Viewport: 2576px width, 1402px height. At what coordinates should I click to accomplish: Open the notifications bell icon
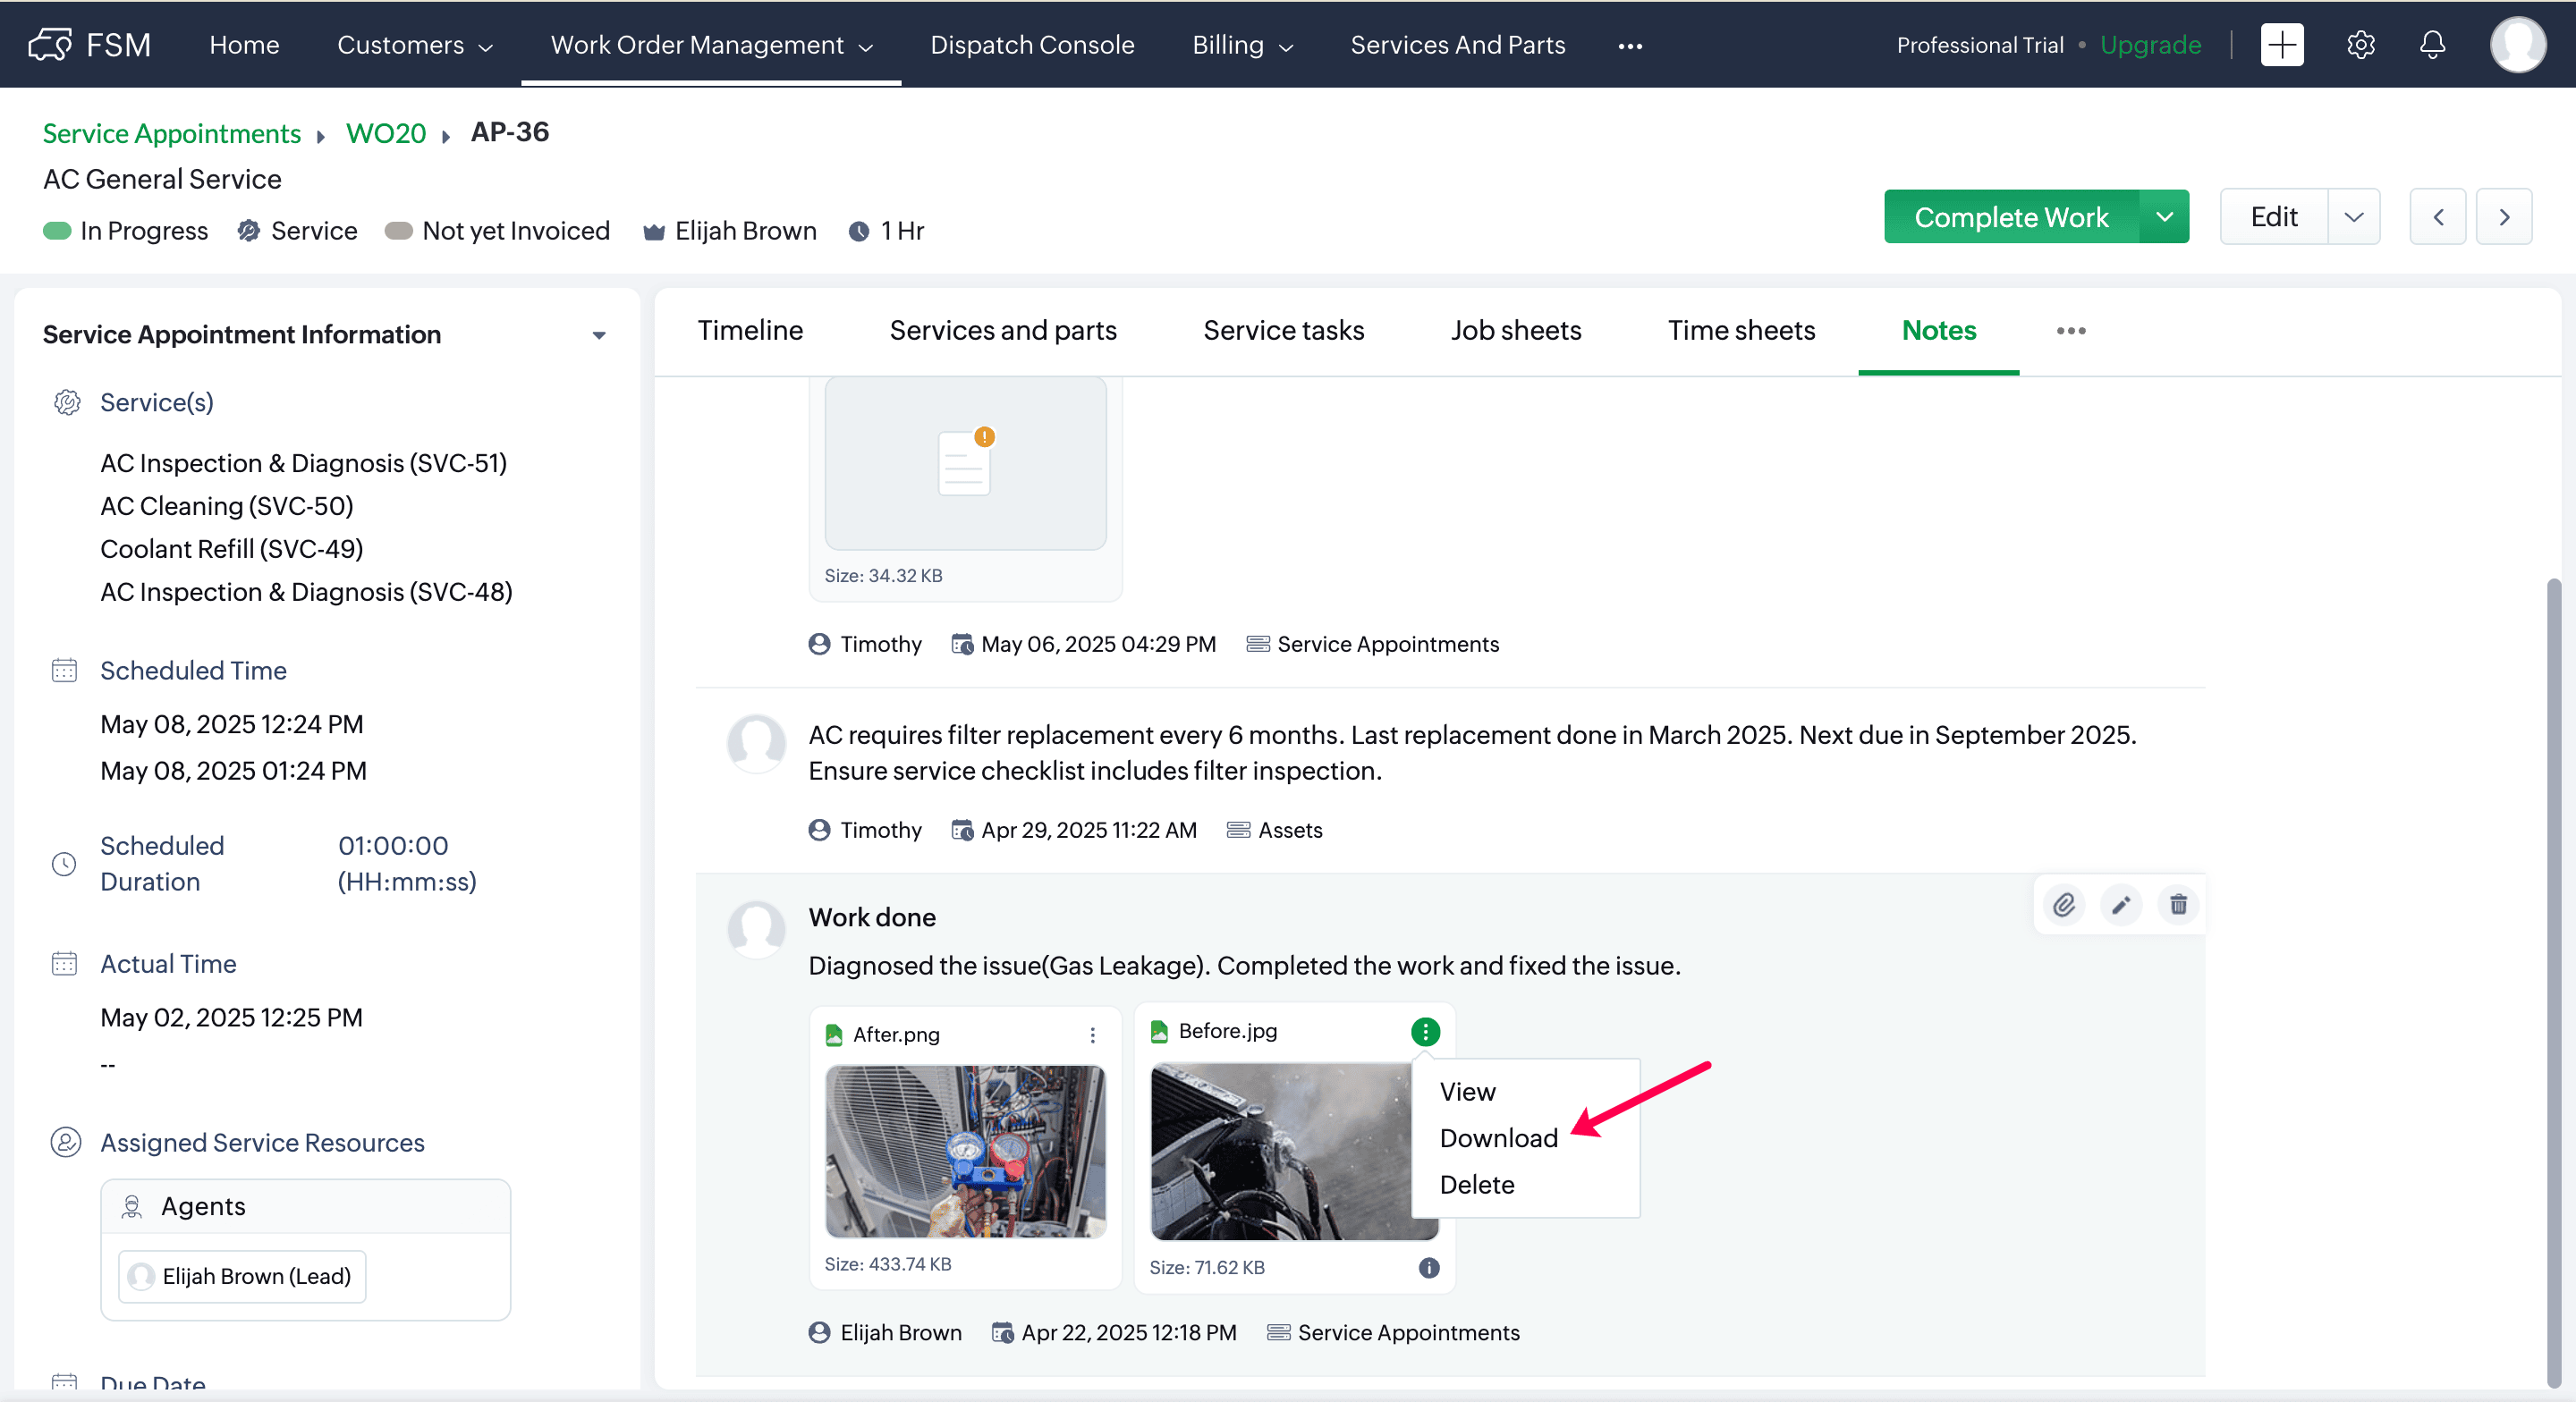[x=2432, y=45]
